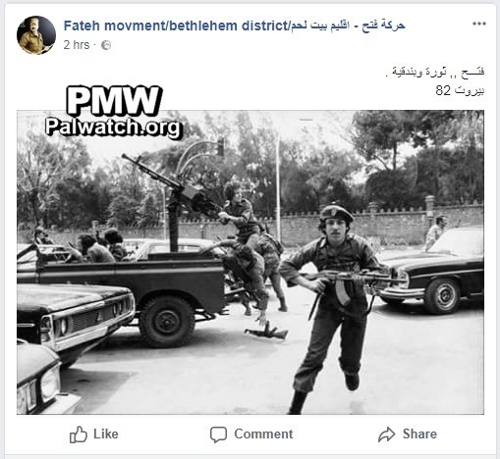Click the sedan at photo's right edge
The image size is (500, 459).
click(431, 272)
